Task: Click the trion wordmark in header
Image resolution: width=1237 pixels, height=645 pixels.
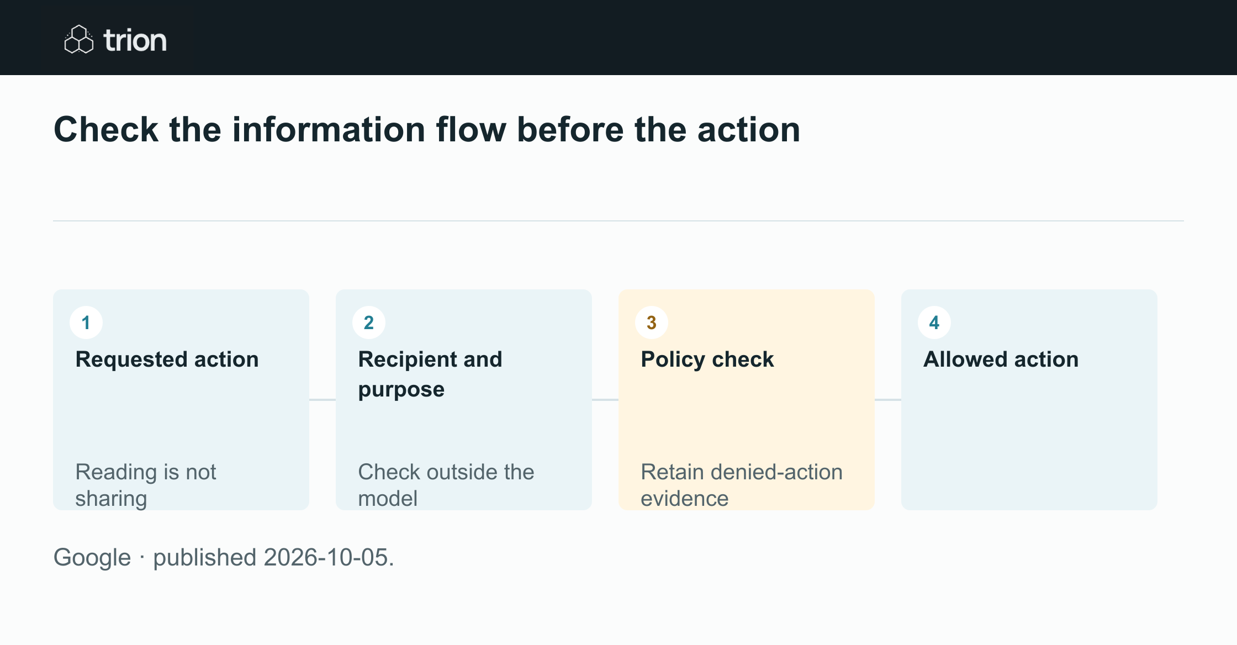Action: pyautogui.click(x=135, y=40)
